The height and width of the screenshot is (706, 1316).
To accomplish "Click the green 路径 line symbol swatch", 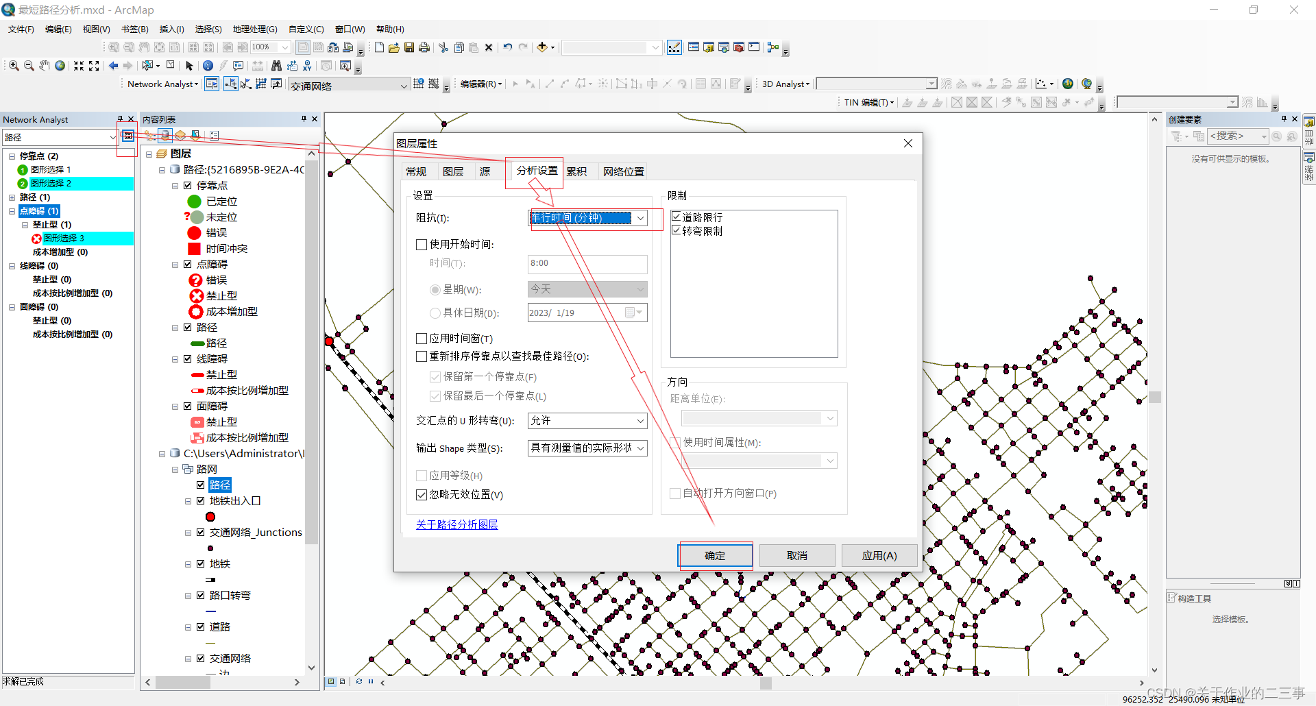I will tap(197, 343).
